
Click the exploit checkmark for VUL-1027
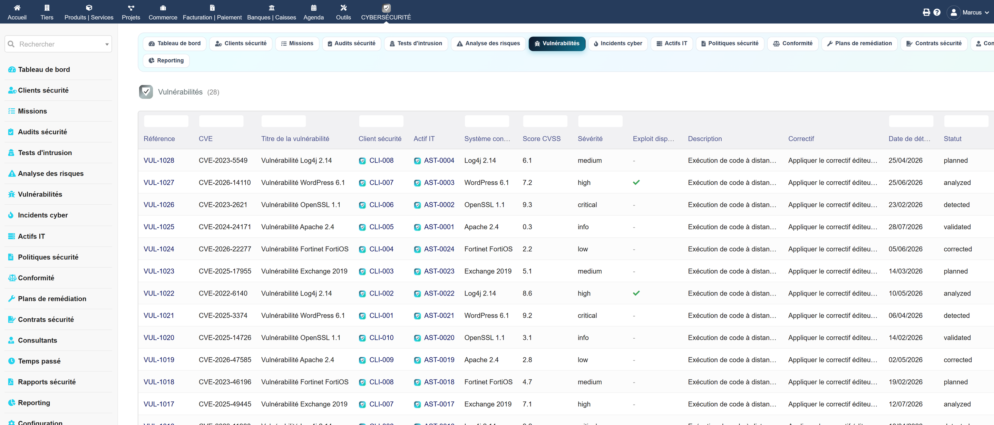pyautogui.click(x=636, y=183)
